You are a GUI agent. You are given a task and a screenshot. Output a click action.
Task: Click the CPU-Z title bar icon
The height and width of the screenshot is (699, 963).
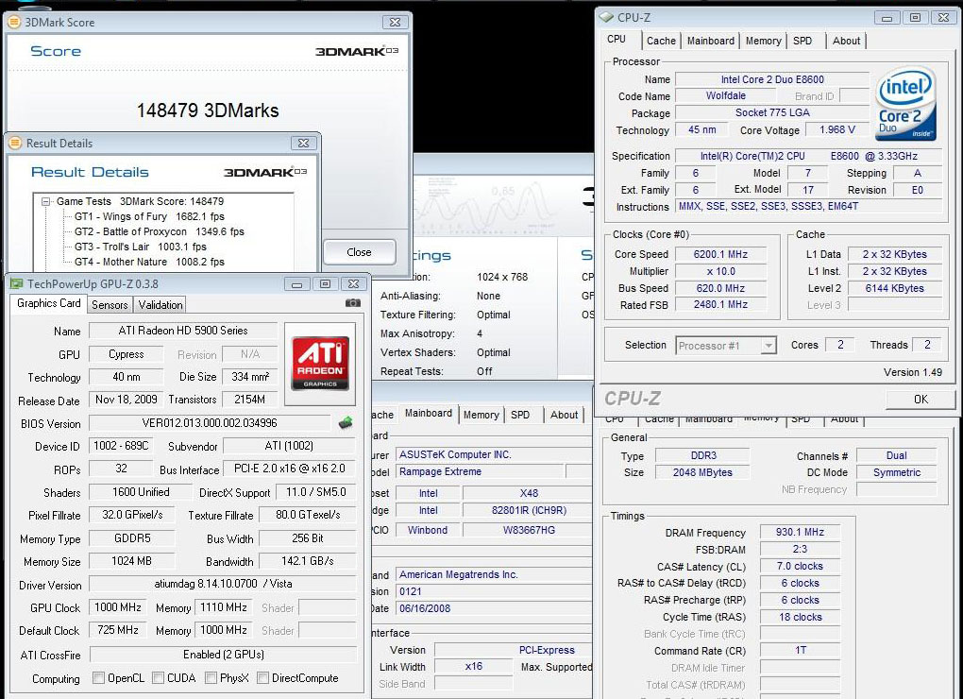607,17
